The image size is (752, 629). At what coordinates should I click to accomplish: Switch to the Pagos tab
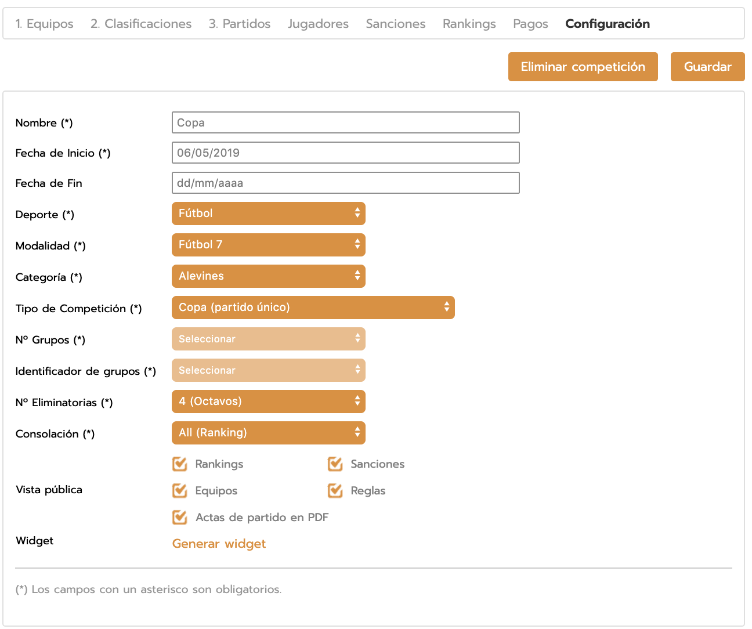click(530, 24)
